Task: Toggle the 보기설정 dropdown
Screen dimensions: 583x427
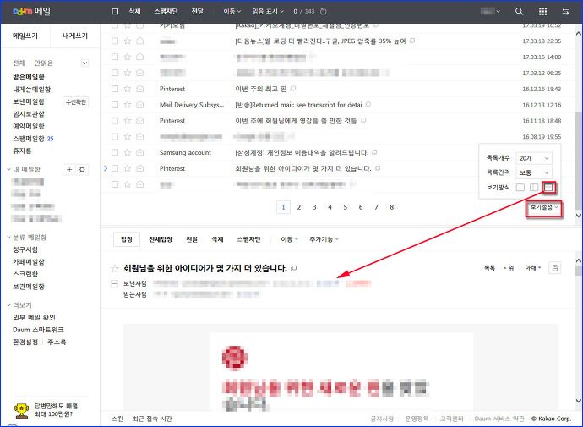Action: click(x=544, y=207)
